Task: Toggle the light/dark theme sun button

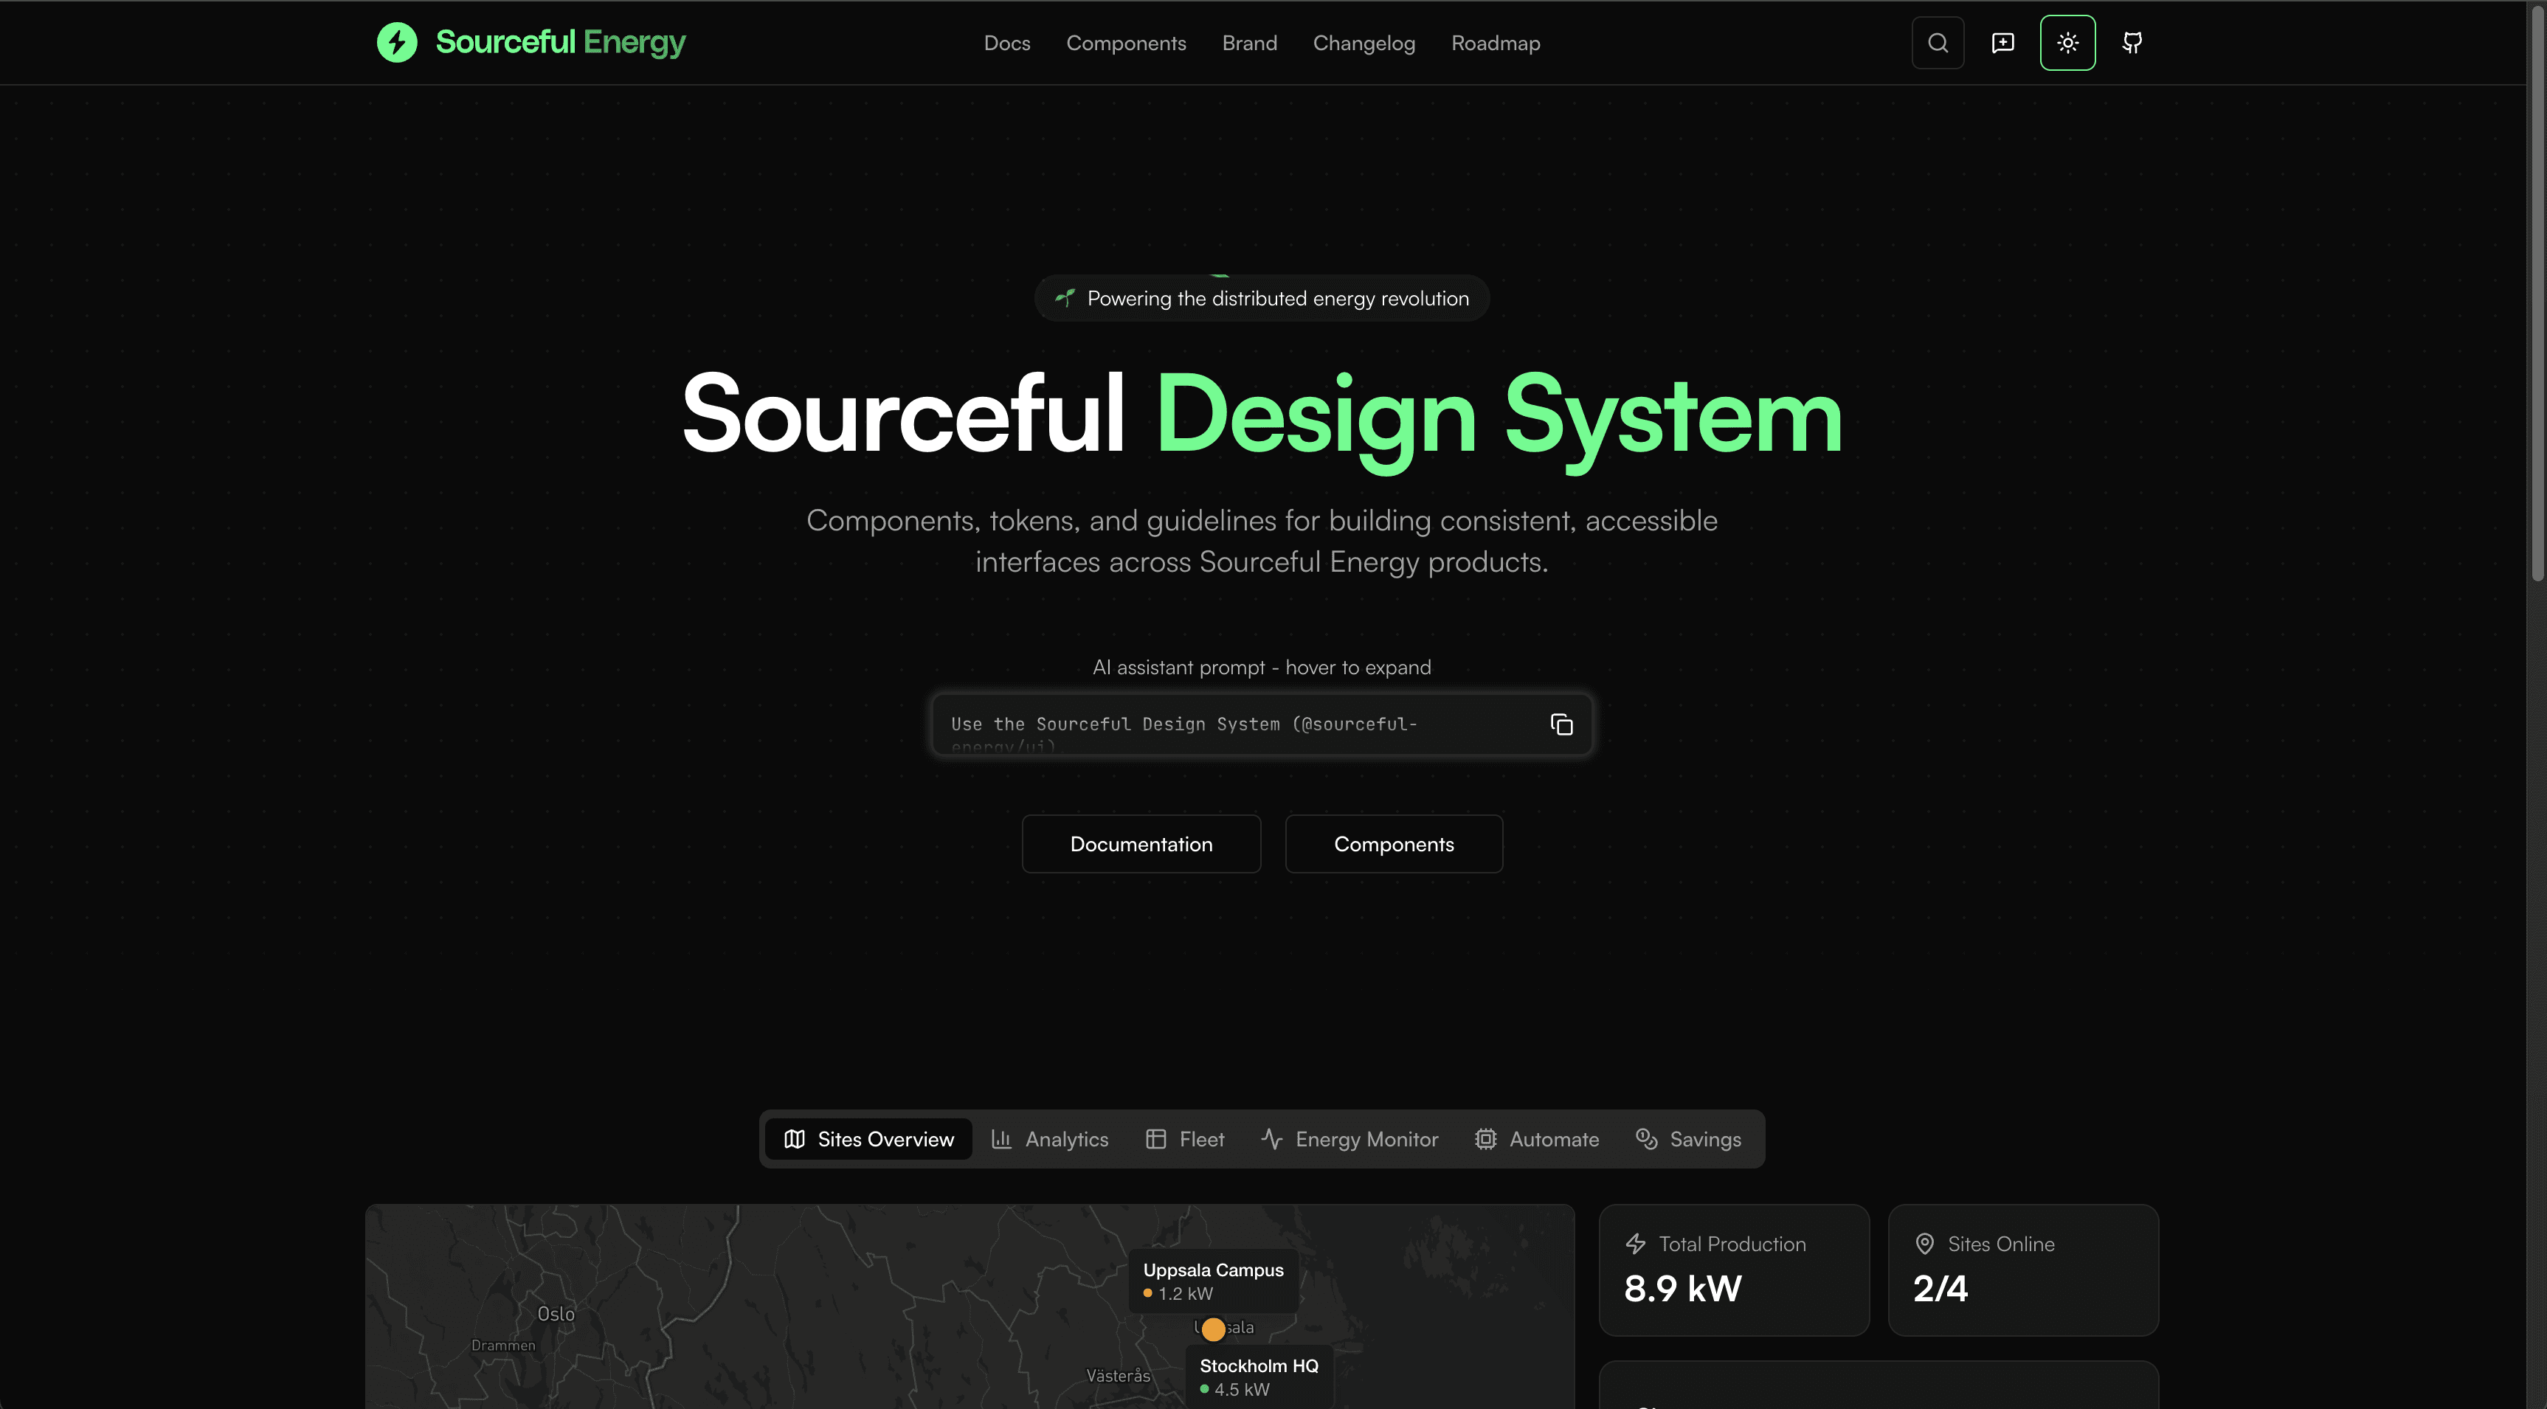Action: click(x=2067, y=43)
